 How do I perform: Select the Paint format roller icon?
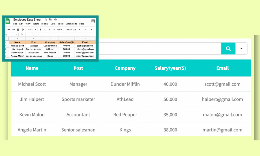(23, 30)
